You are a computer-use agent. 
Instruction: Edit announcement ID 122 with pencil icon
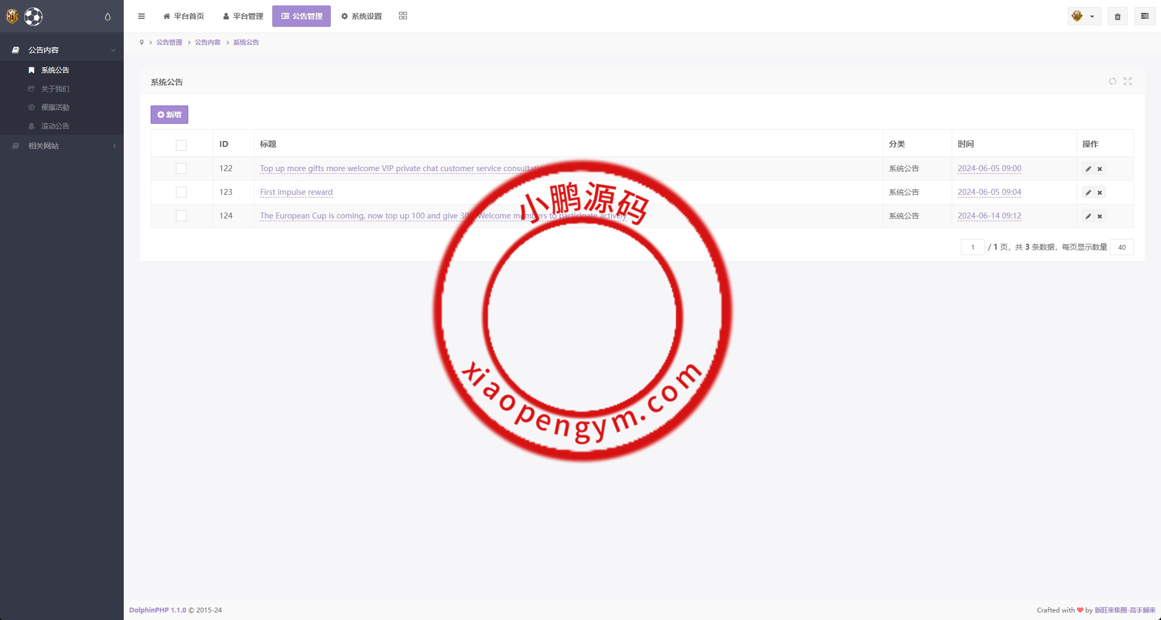pyautogui.click(x=1088, y=168)
